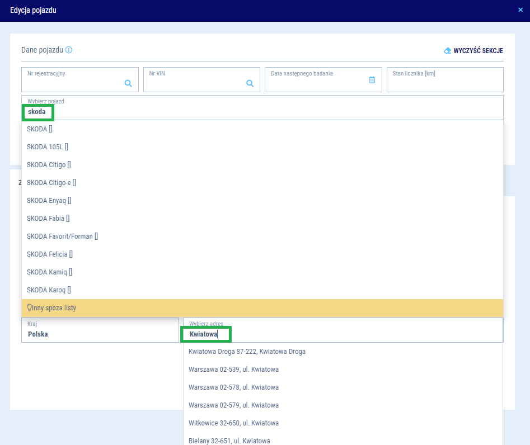The height and width of the screenshot is (445, 530).
Task: Pick SKODA Enyaq in the dropdown list
Action: [49, 201]
